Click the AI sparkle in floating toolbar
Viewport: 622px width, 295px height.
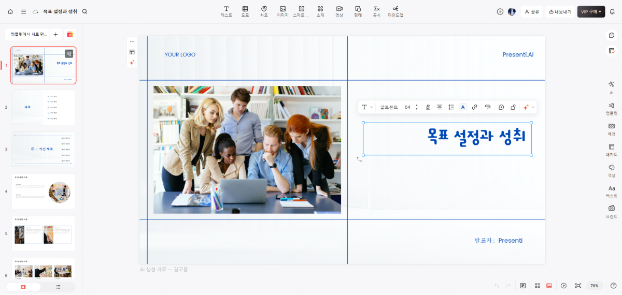526,107
